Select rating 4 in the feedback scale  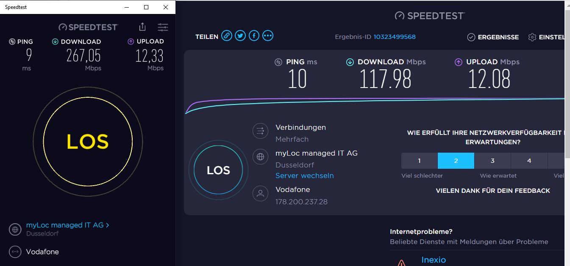click(529, 161)
